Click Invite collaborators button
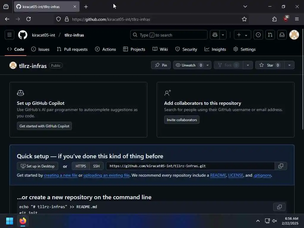This screenshot has height=228, width=304. tap(182, 120)
